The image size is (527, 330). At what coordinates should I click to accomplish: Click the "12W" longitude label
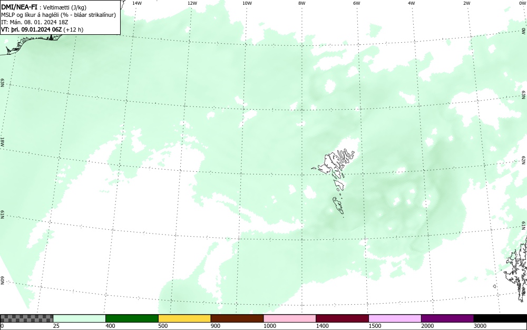(192, 3)
